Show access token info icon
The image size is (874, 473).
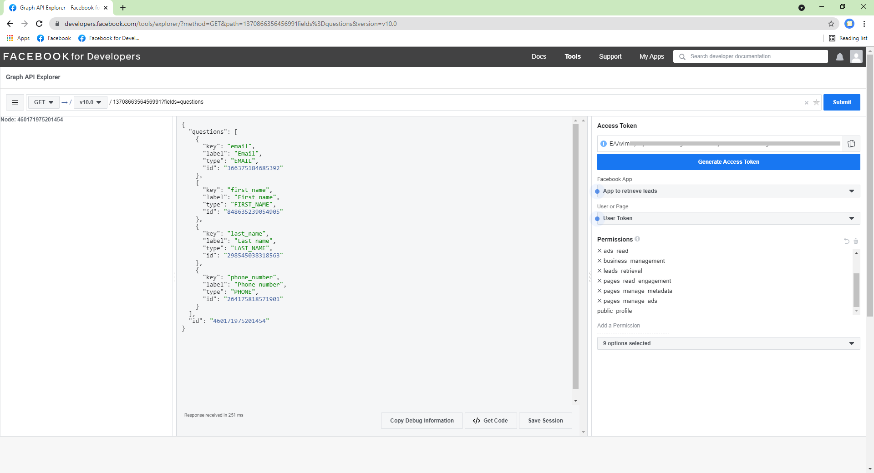[x=604, y=144]
